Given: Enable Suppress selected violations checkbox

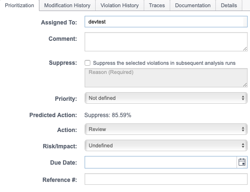Looking at the screenshot, I should (87, 63).
